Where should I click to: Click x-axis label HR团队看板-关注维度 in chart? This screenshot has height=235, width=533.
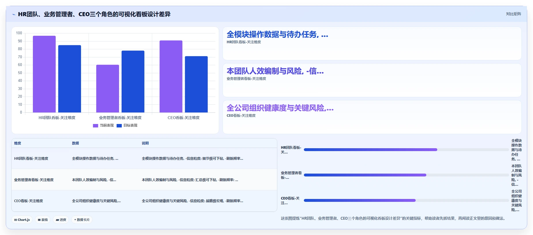[57, 118]
